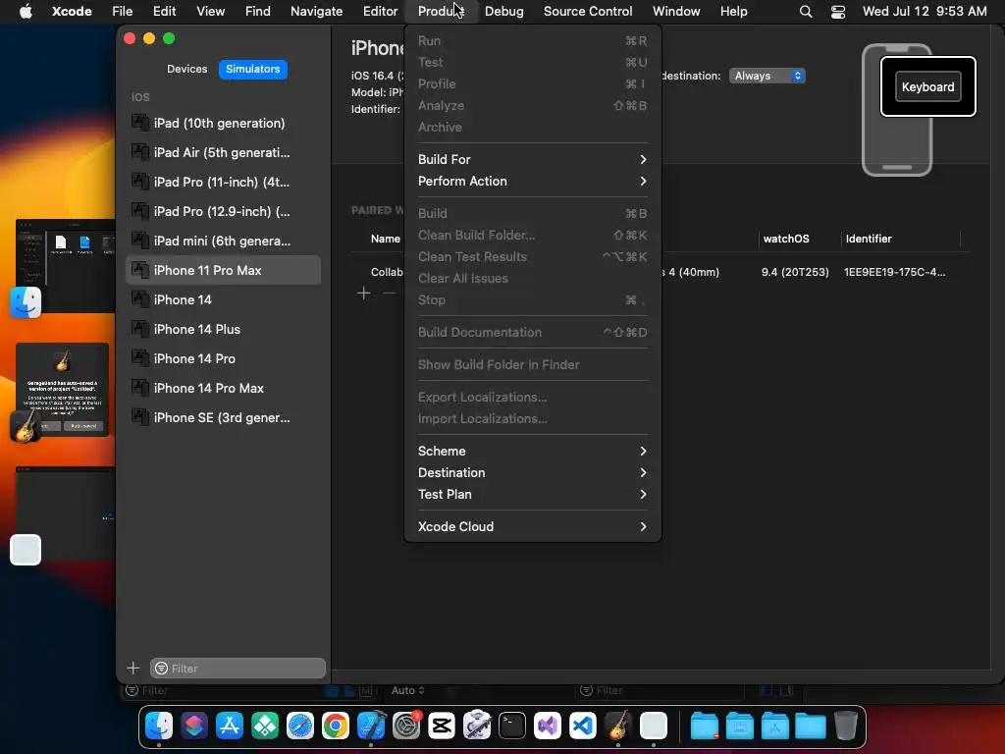Viewport: 1005px width, 754px height.
Task: Open the Window menu
Action: [x=676, y=12]
